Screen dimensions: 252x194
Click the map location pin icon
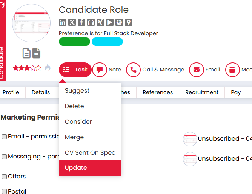(129, 22)
